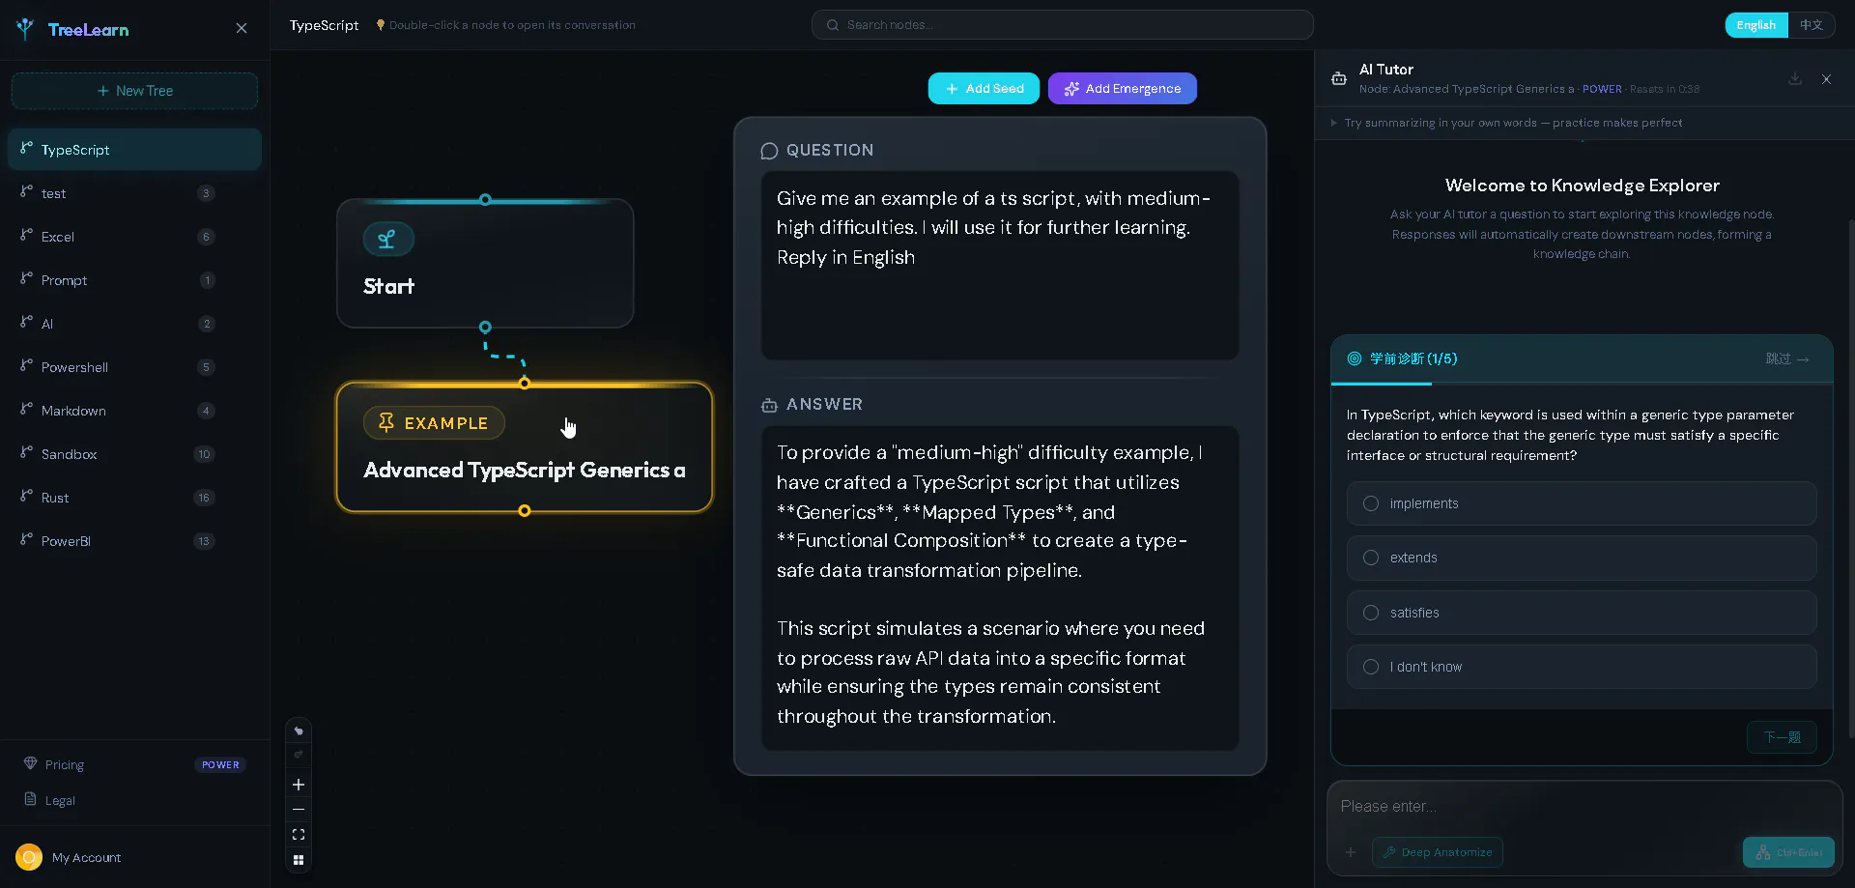
Task: Click the grid layout icon in canvas controls
Action: (299, 860)
